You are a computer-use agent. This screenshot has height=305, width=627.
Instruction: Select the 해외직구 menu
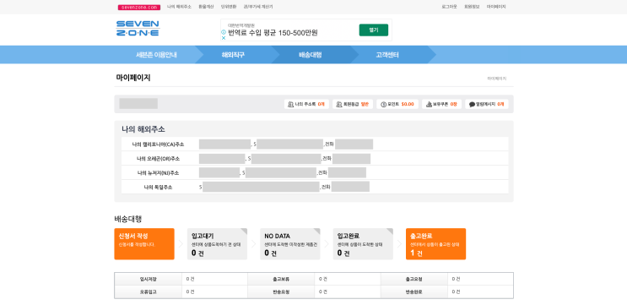coord(233,55)
